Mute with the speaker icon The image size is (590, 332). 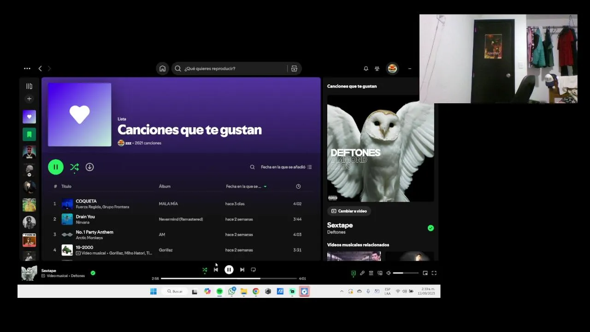point(389,273)
